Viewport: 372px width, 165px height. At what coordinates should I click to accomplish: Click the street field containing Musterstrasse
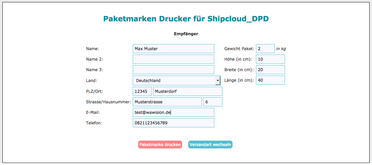pyautogui.click(x=167, y=102)
